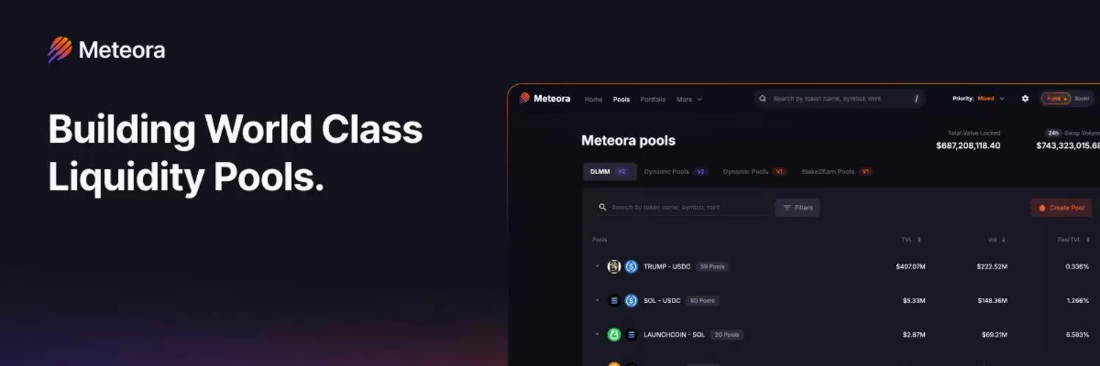This screenshot has height=366, width=1100.
Task: Click the TRUMP token icon
Action: click(x=615, y=266)
